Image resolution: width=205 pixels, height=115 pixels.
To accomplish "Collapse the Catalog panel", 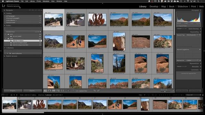I will click(x=4, y=13).
